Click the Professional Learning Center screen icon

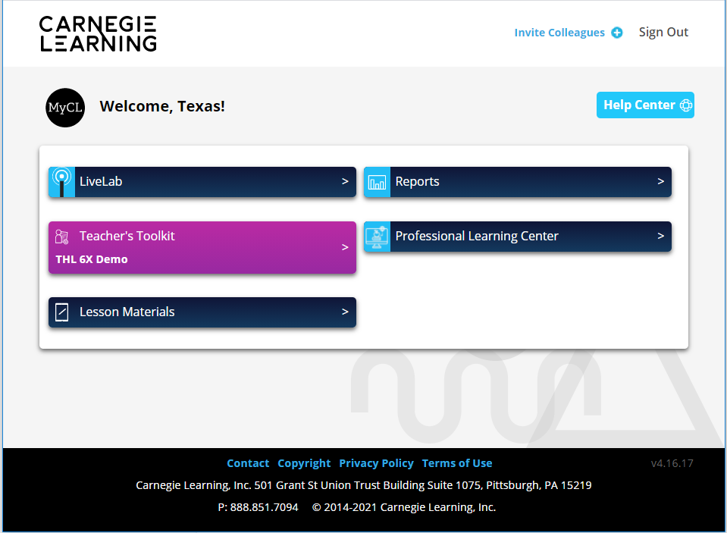[377, 236]
